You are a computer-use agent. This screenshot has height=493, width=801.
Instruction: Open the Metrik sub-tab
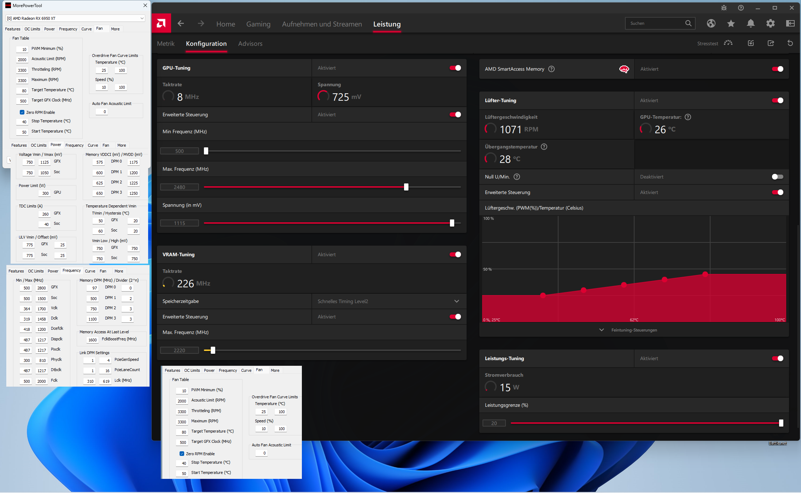point(165,43)
